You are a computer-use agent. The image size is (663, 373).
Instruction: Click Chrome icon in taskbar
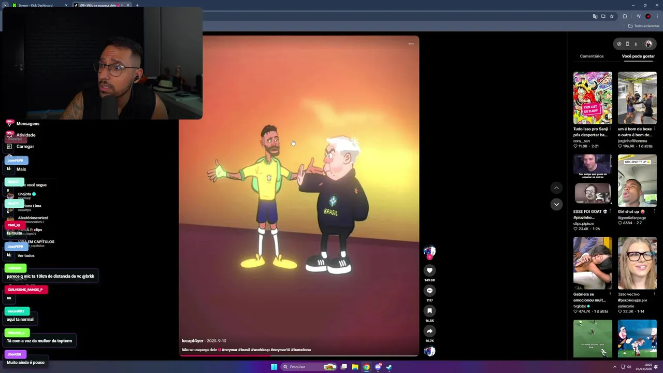tap(366, 367)
